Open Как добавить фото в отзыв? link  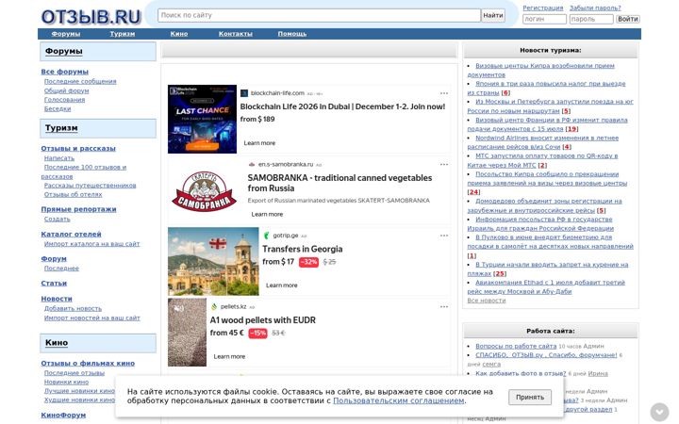click(x=521, y=373)
